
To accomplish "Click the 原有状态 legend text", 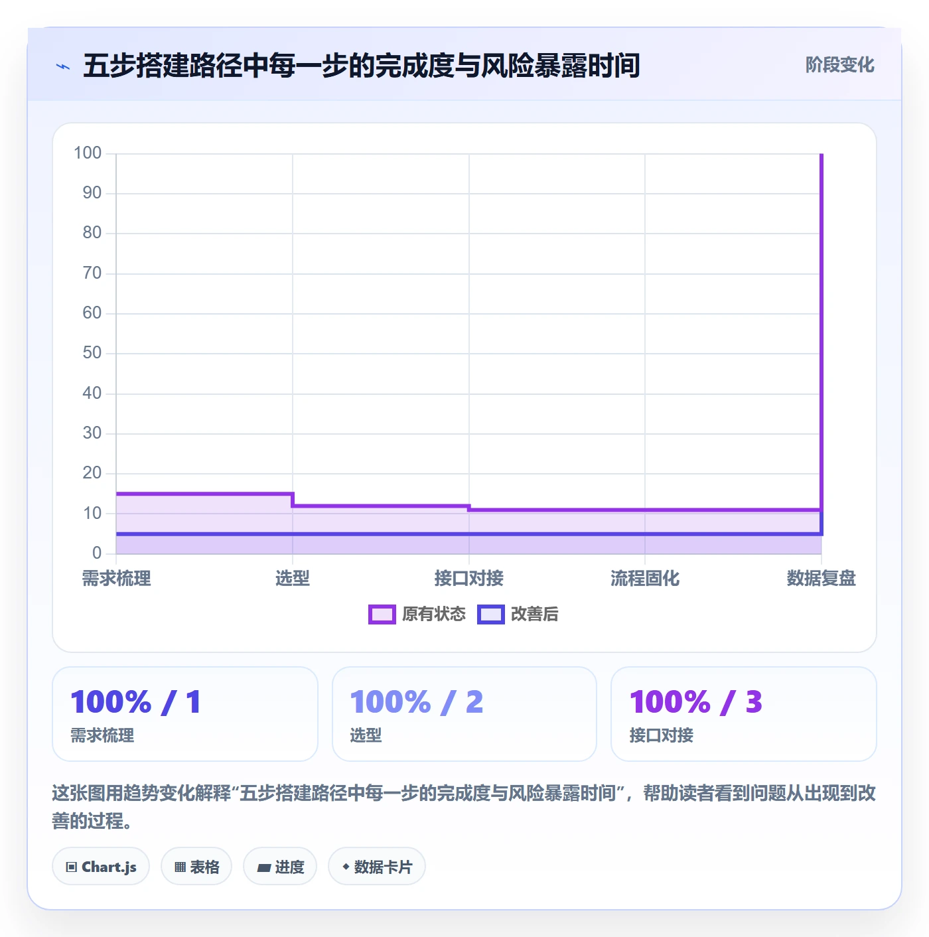I will pyautogui.click(x=434, y=614).
